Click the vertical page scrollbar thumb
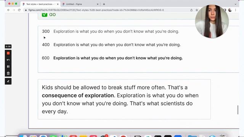Screen dimensions: 244x137 [238, 110]
